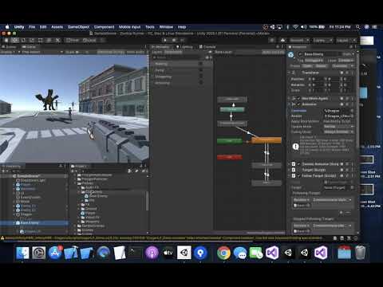Click the Transform component help icon
The width and height of the screenshot is (383, 287).
[x=342, y=73]
